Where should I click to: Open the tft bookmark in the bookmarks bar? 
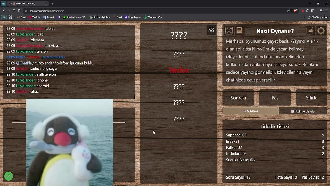click(x=4, y=17)
